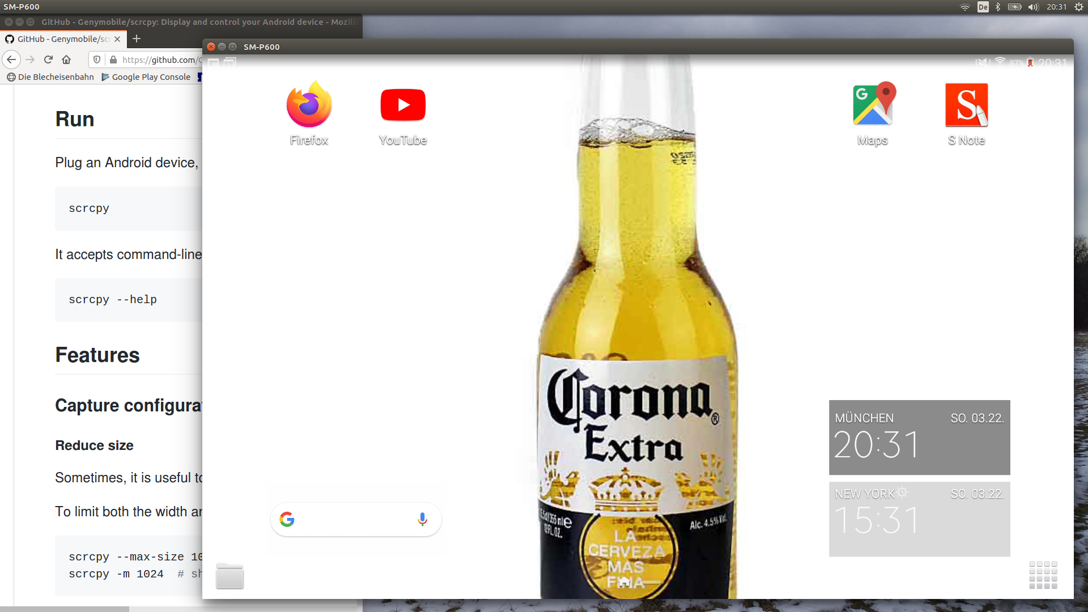Minimize the SM-P600 scrcpy window
1088x612 pixels.
pyautogui.click(x=222, y=46)
